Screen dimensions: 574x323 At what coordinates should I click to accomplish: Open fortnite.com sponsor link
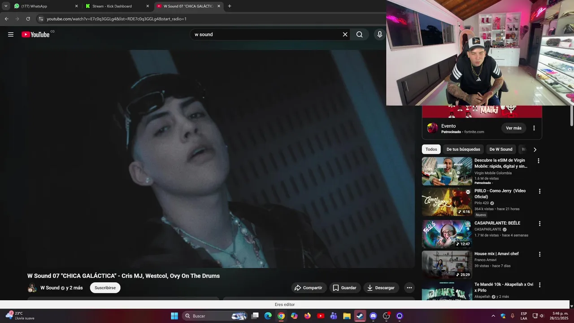point(474,132)
